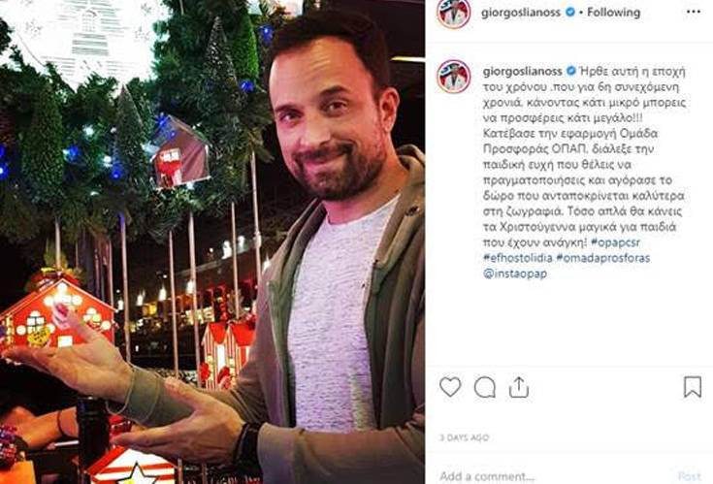Open the #omadaprosforas hashtag
This screenshot has width=713, height=484.
pos(603,258)
